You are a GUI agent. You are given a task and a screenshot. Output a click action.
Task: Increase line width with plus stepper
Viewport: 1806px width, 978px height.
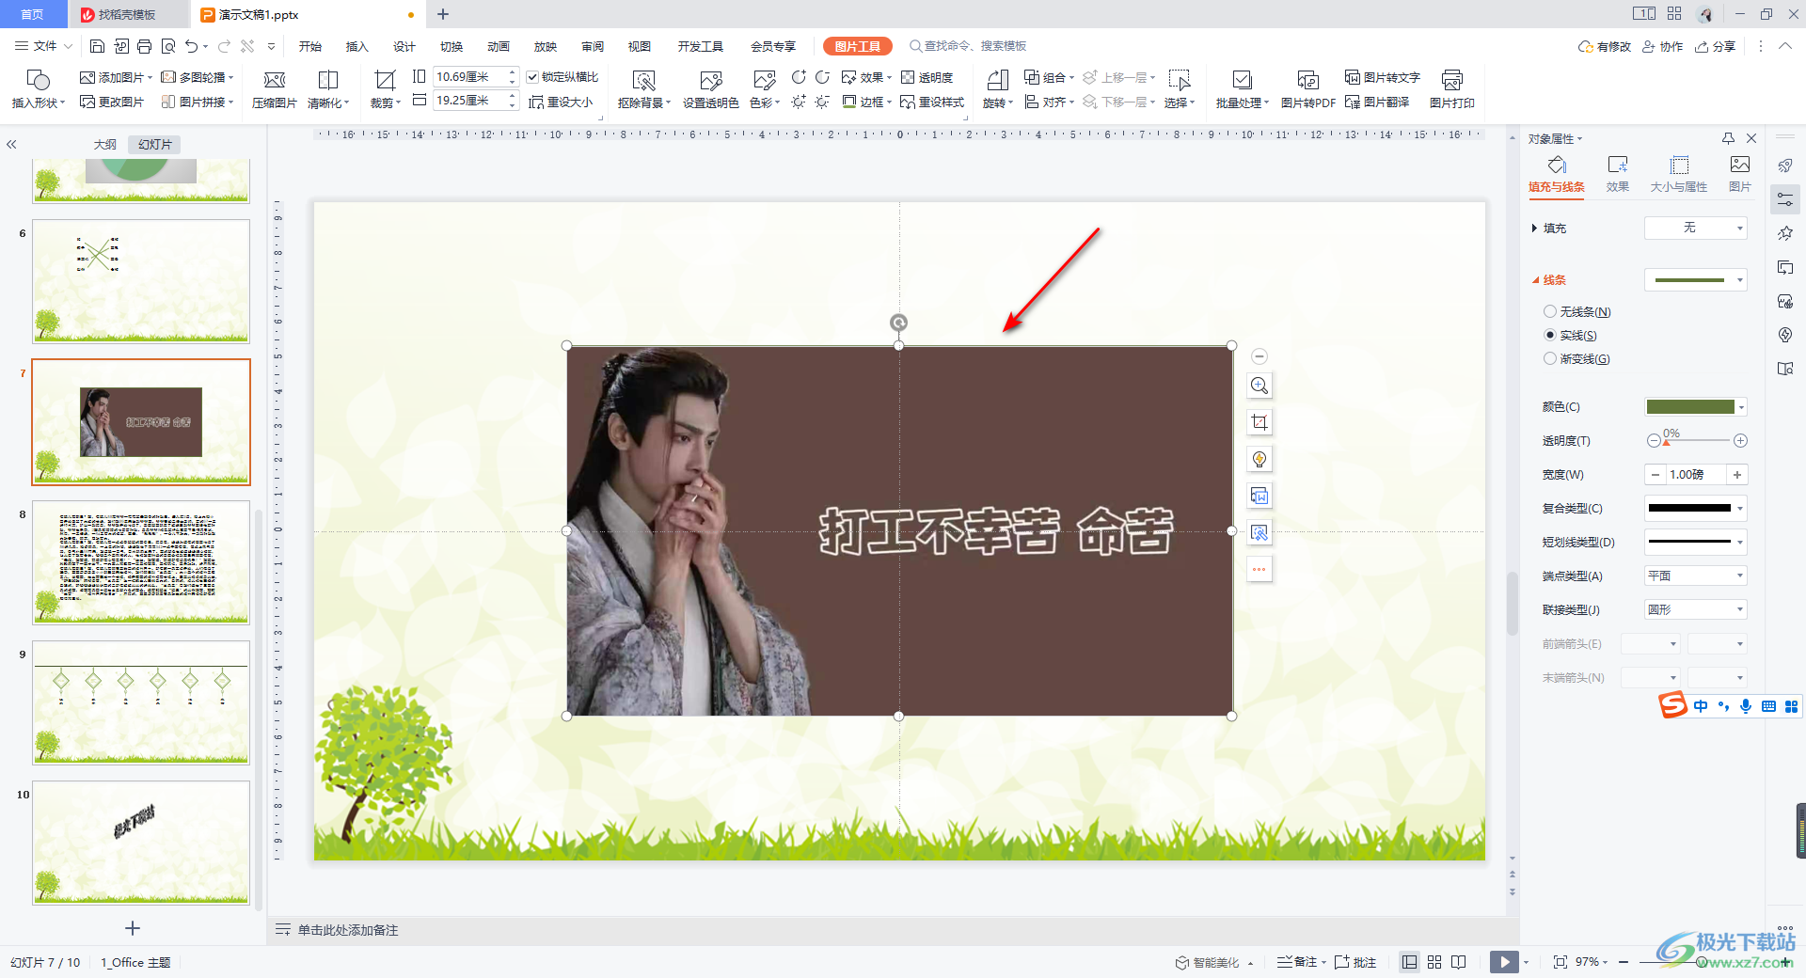pos(1737,475)
